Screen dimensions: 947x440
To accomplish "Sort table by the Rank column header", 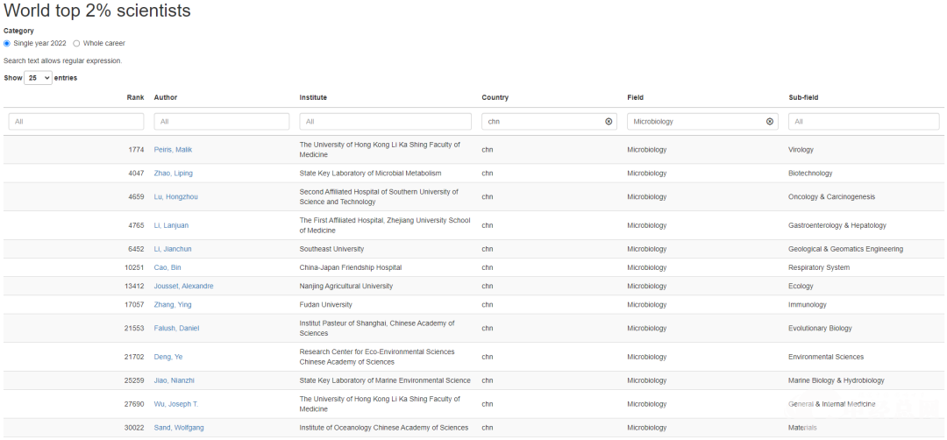I will point(135,97).
